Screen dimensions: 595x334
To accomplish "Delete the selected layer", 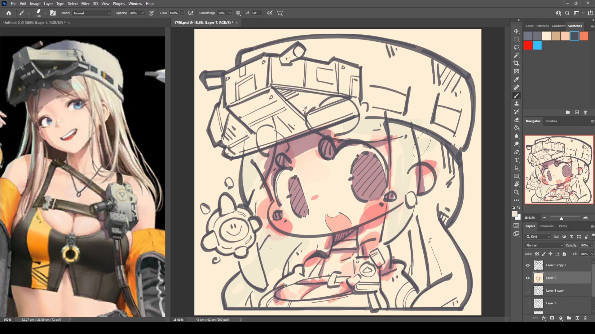I will tap(585, 318).
